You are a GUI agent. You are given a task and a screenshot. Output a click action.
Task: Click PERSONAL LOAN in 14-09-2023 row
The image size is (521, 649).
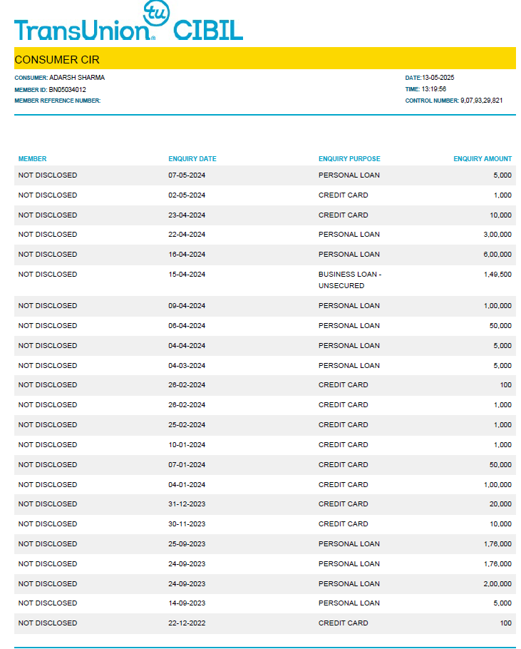pyautogui.click(x=349, y=603)
